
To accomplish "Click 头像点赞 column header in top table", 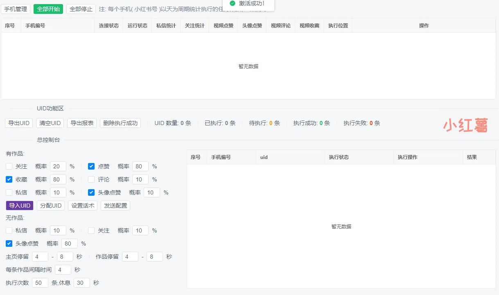I will [252, 25].
